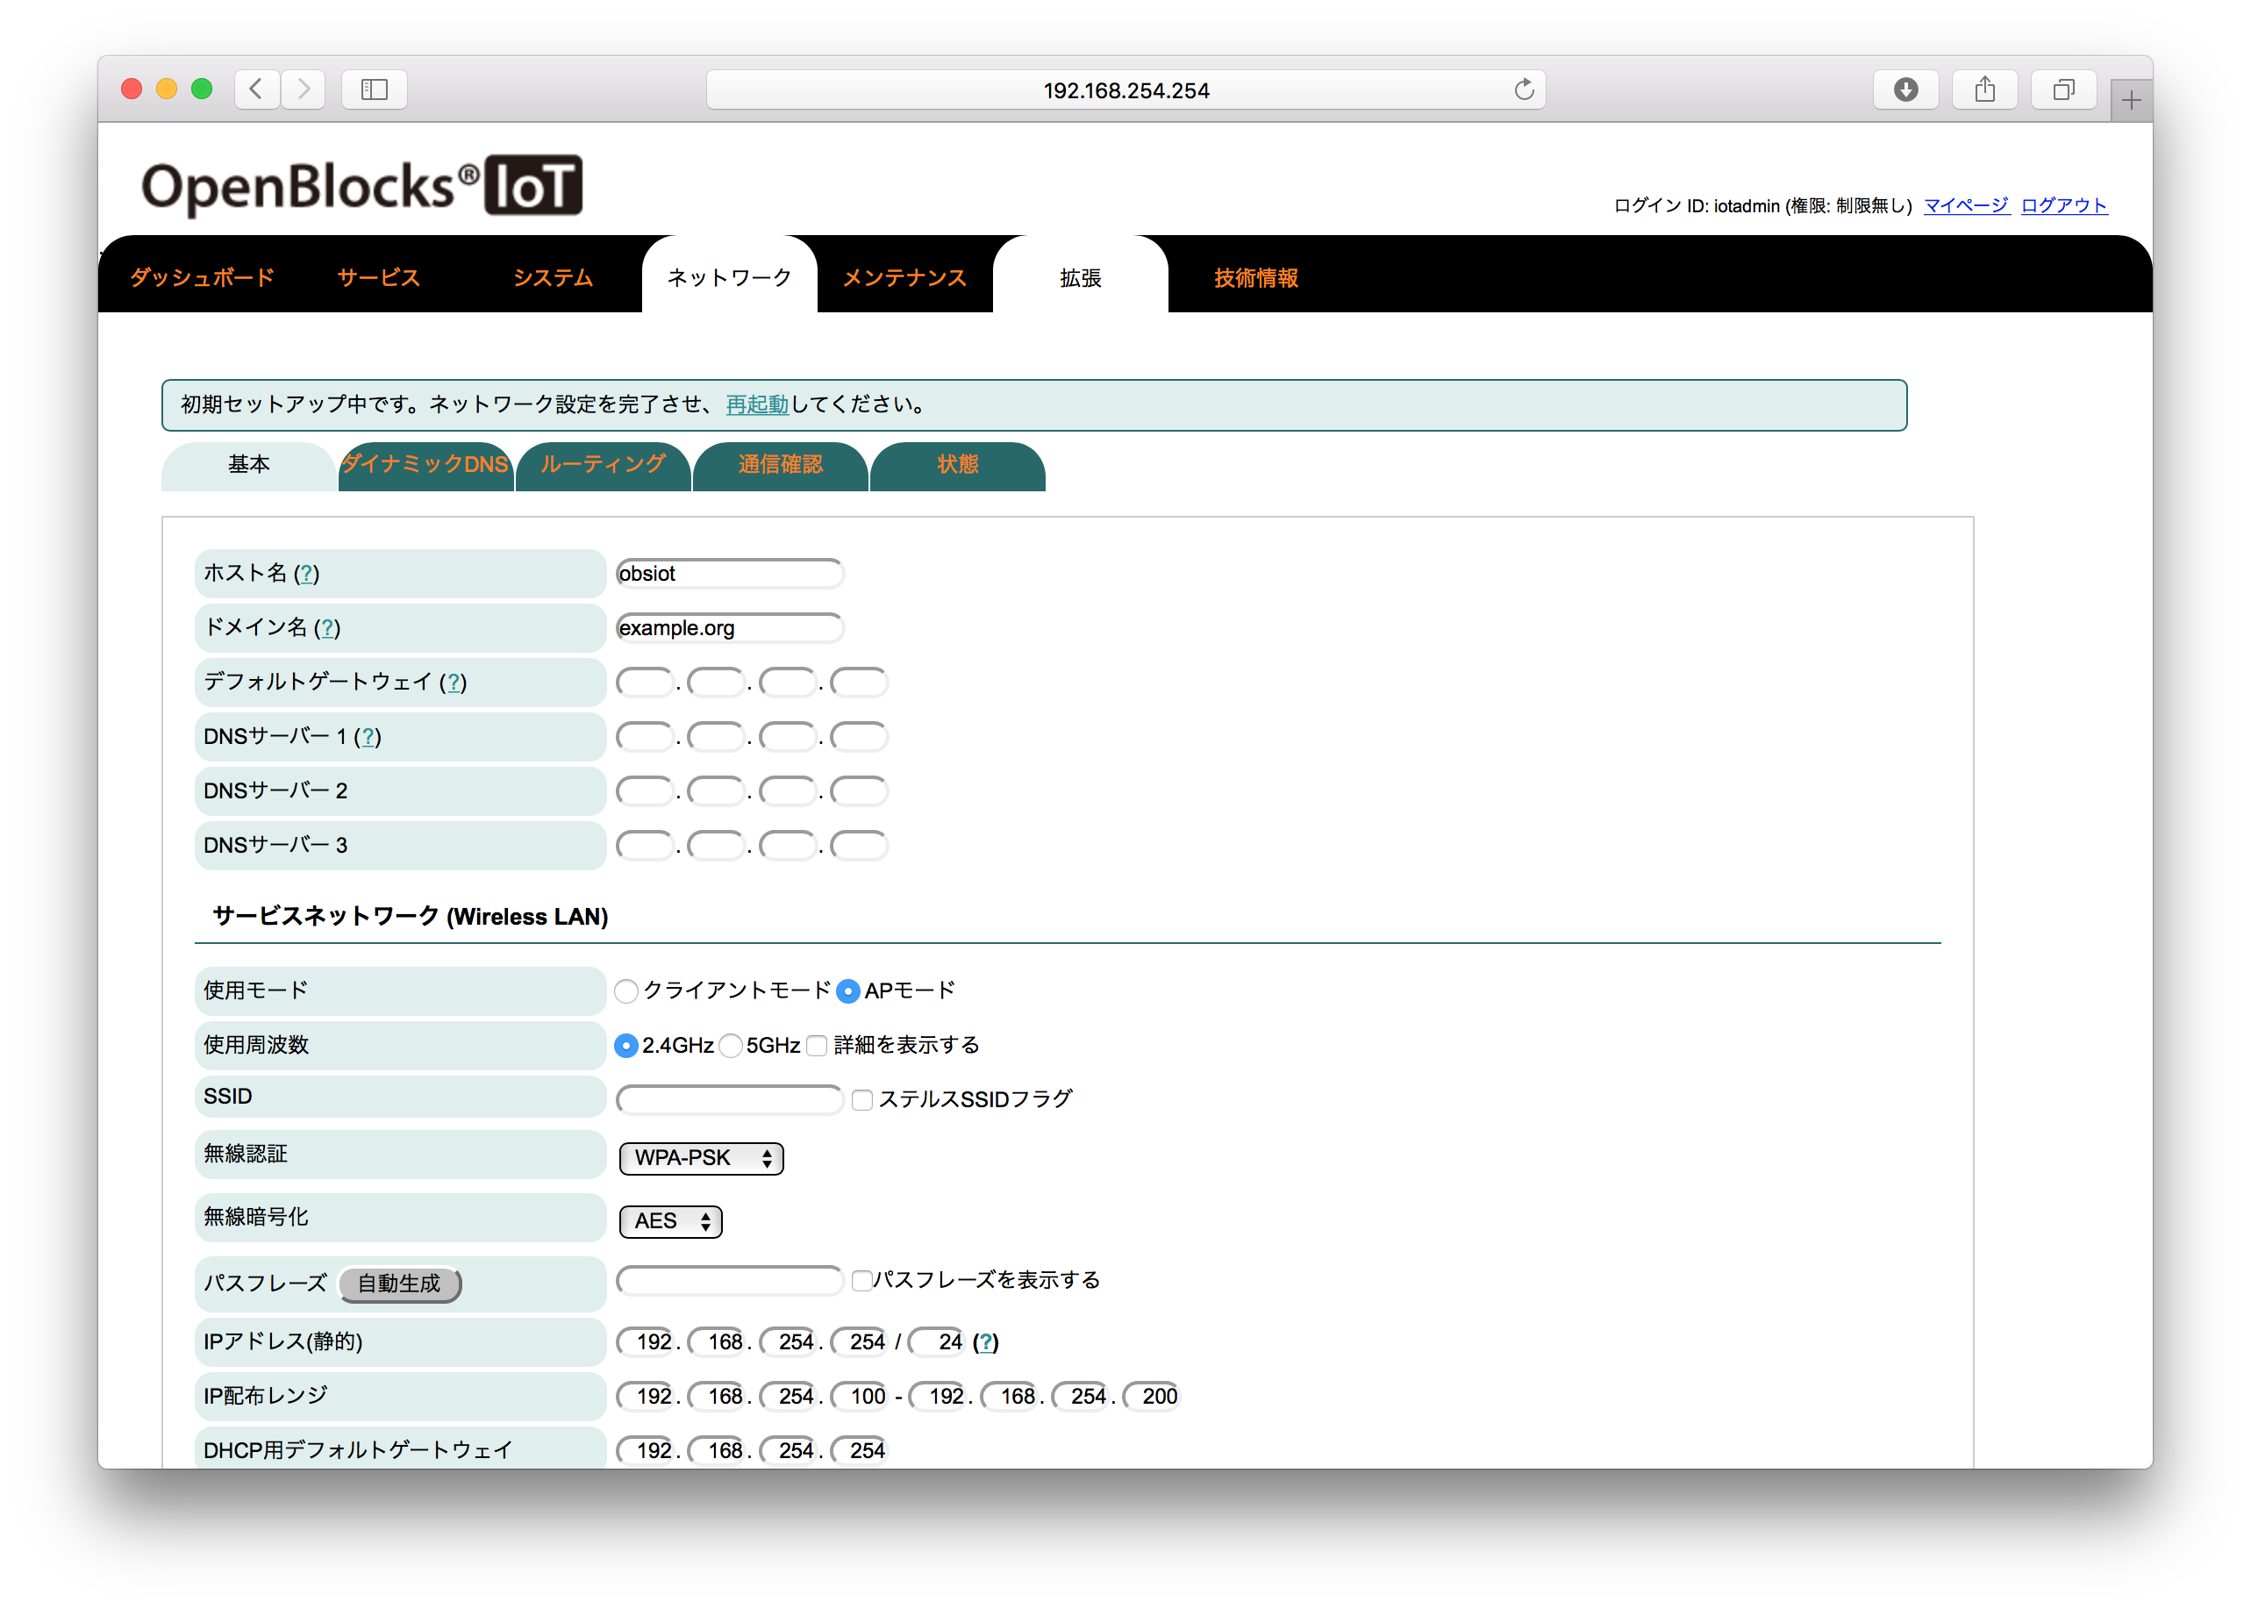Choose the 5GHz frequency option

[x=730, y=1045]
